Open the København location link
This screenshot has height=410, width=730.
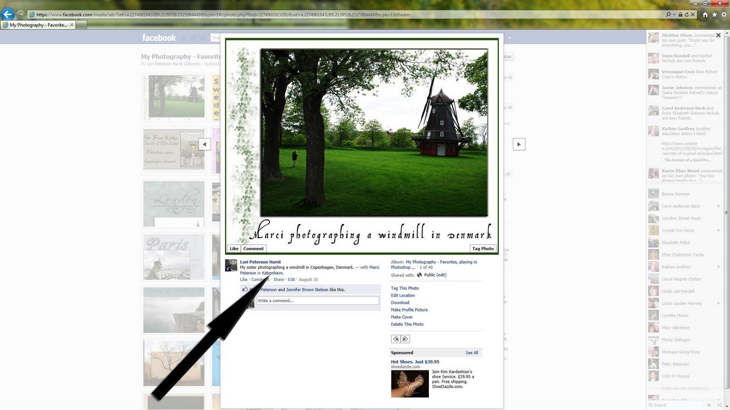point(272,273)
